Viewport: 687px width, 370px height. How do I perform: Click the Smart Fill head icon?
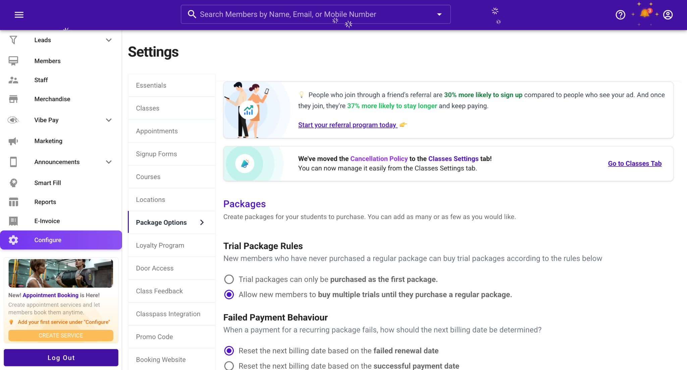tap(13, 183)
